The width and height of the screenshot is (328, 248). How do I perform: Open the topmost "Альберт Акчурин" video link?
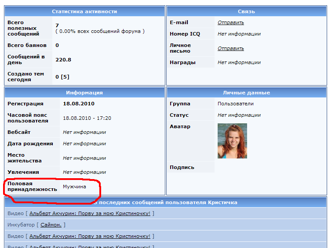tap(90, 213)
